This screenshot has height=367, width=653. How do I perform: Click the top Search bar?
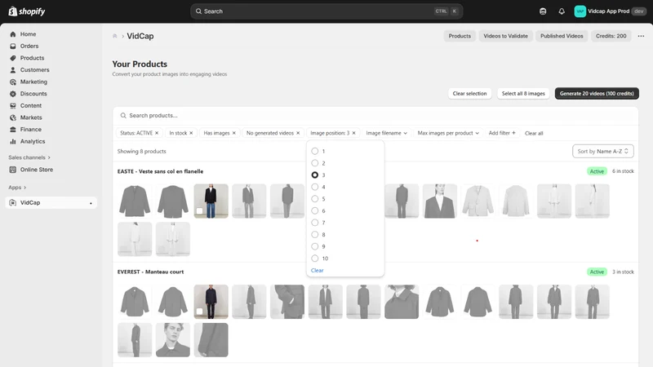click(327, 11)
